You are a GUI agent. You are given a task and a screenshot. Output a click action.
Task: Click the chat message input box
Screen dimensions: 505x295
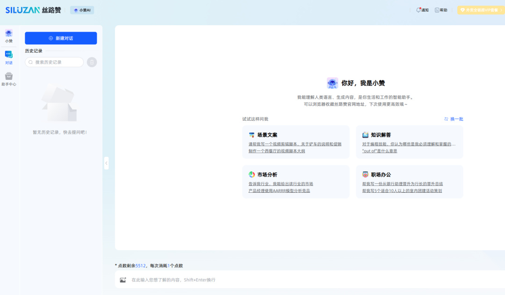[281, 280]
